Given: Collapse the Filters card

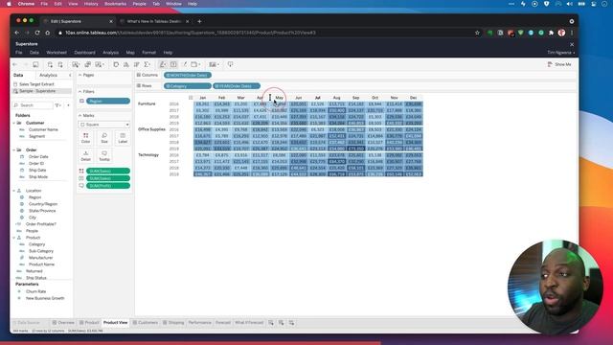Looking at the screenshot, I should coord(80,92).
